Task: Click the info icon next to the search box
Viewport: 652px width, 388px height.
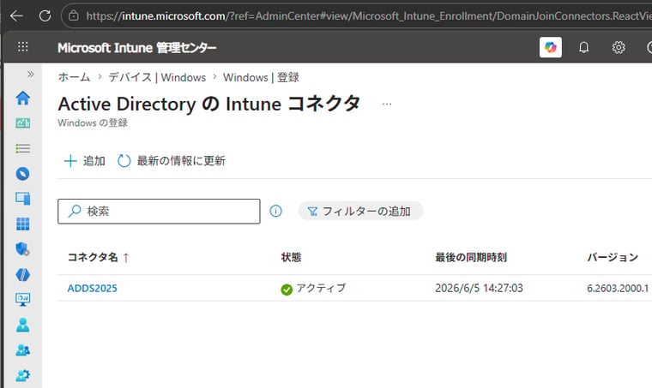Action: click(x=275, y=212)
